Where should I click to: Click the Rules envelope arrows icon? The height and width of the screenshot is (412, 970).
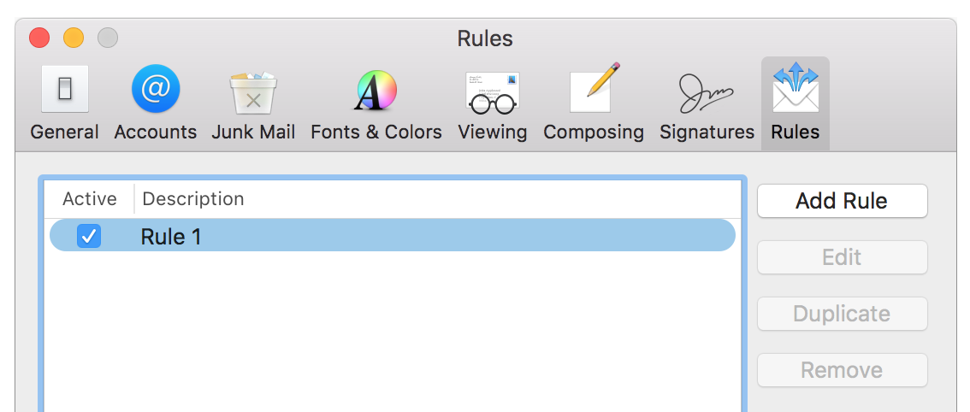tap(796, 87)
